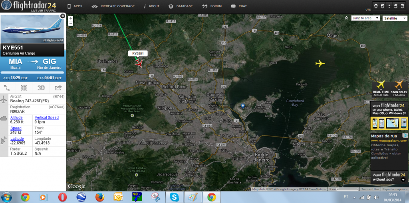
Task: Open the Apps menu
Action: (x=75, y=6)
